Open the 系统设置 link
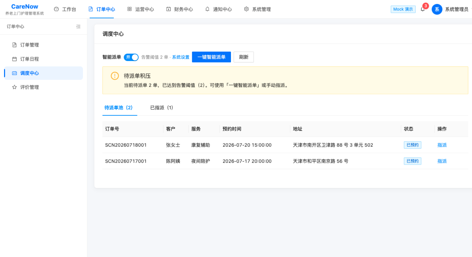The height and width of the screenshot is (257, 472). point(181,57)
